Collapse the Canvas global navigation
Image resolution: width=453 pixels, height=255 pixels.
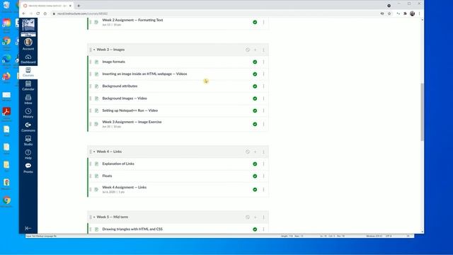pyautogui.click(x=28, y=228)
